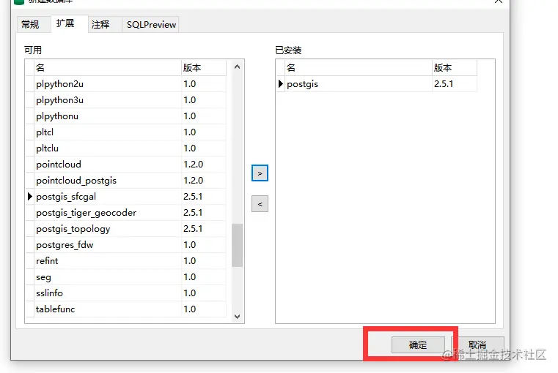The height and width of the screenshot is (373, 558).
Task: Select the postgis_tiger_geocoder extension row
Action: pos(125,213)
